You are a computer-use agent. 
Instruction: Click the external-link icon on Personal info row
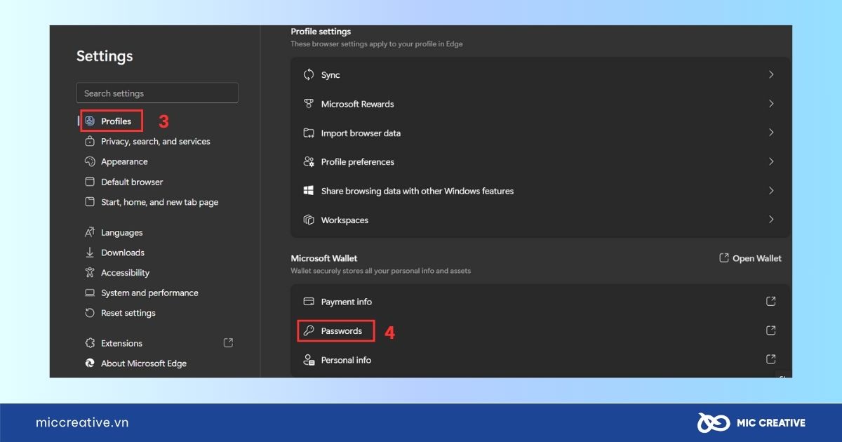[770, 360]
